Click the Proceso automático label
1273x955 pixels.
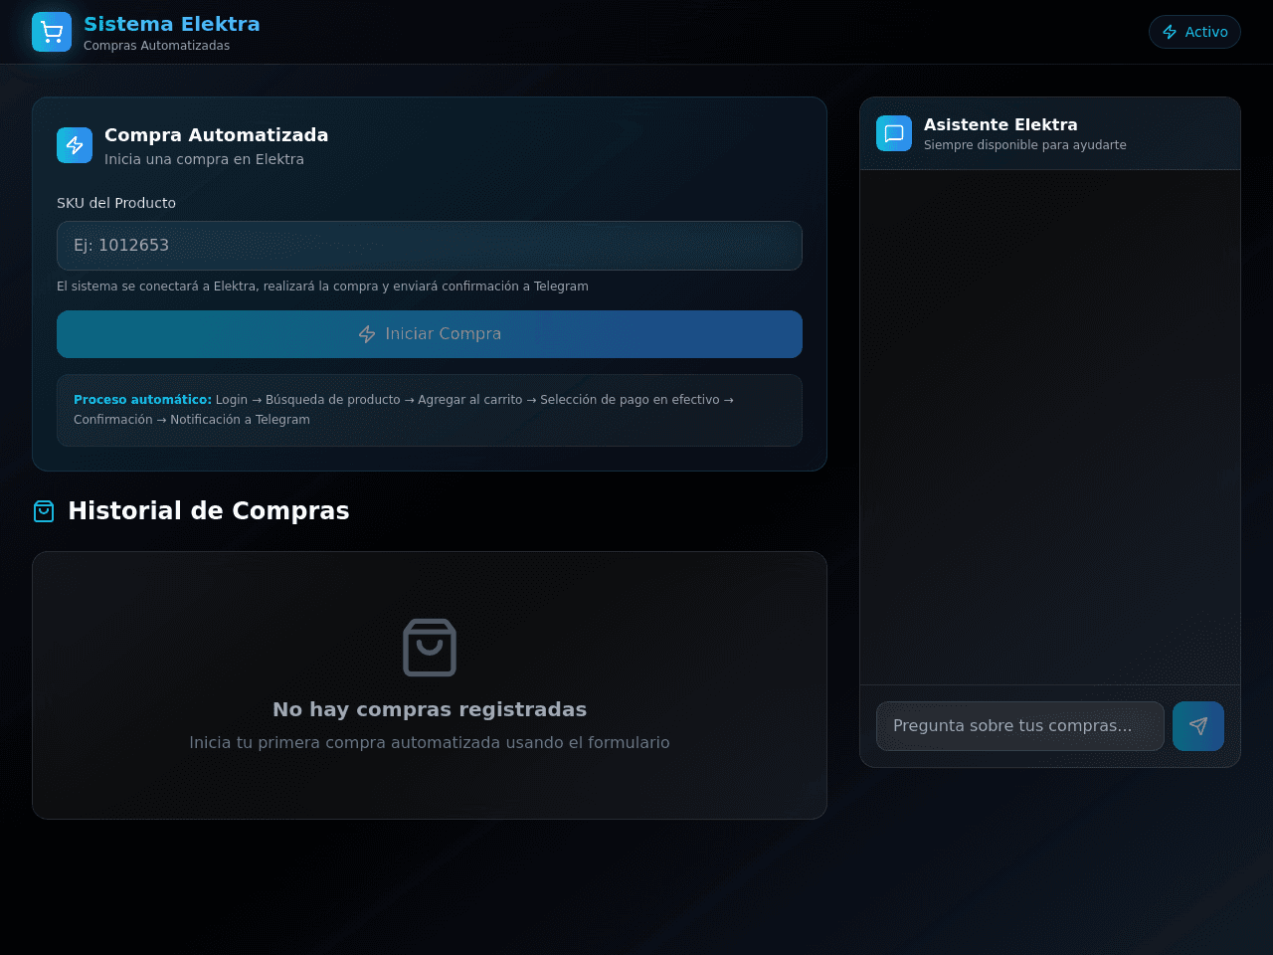142,400
